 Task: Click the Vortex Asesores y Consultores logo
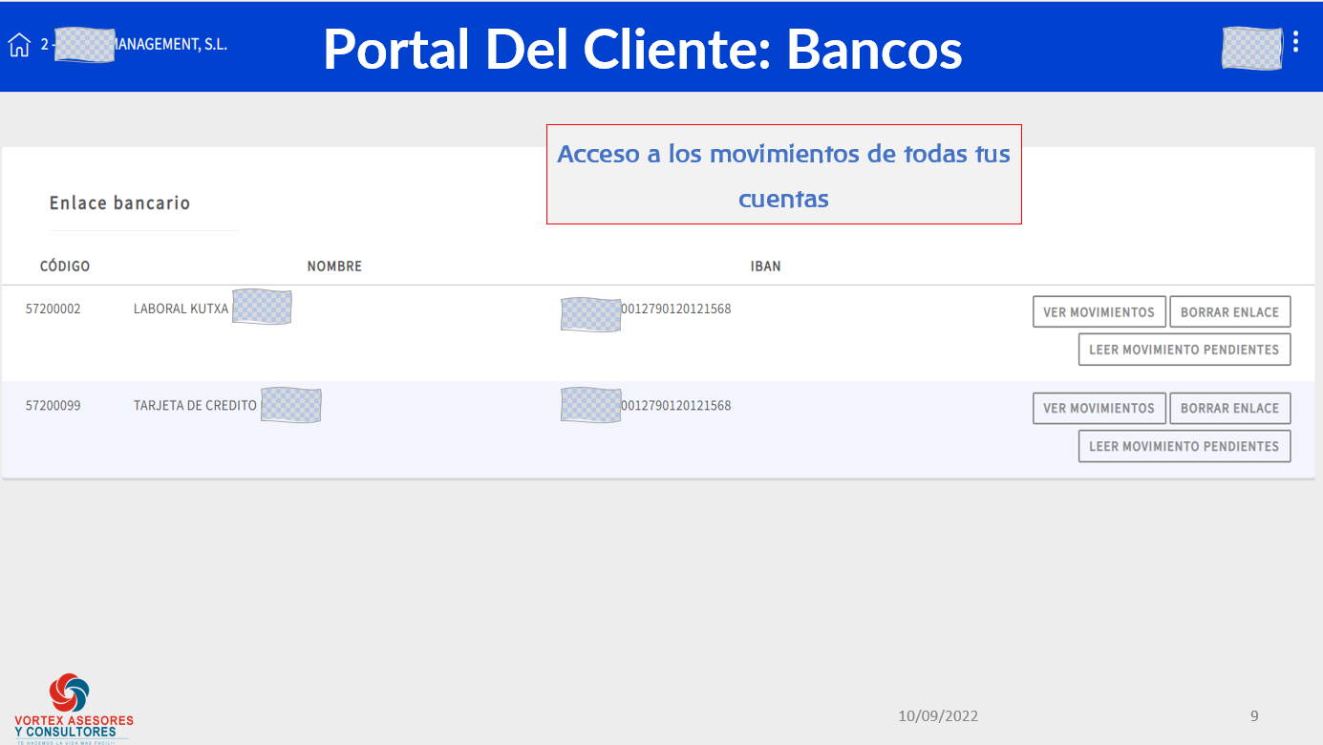click(74, 708)
